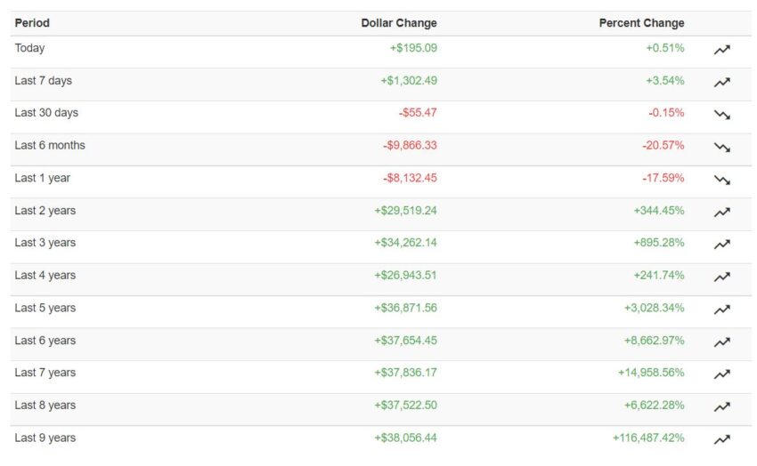Viewport: 757px width, 466px height.
Task: Select the Last 3 years label
Action: tap(45, 243)
